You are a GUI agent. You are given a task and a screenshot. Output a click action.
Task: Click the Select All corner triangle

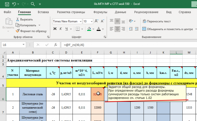click(x=4, y=52)
